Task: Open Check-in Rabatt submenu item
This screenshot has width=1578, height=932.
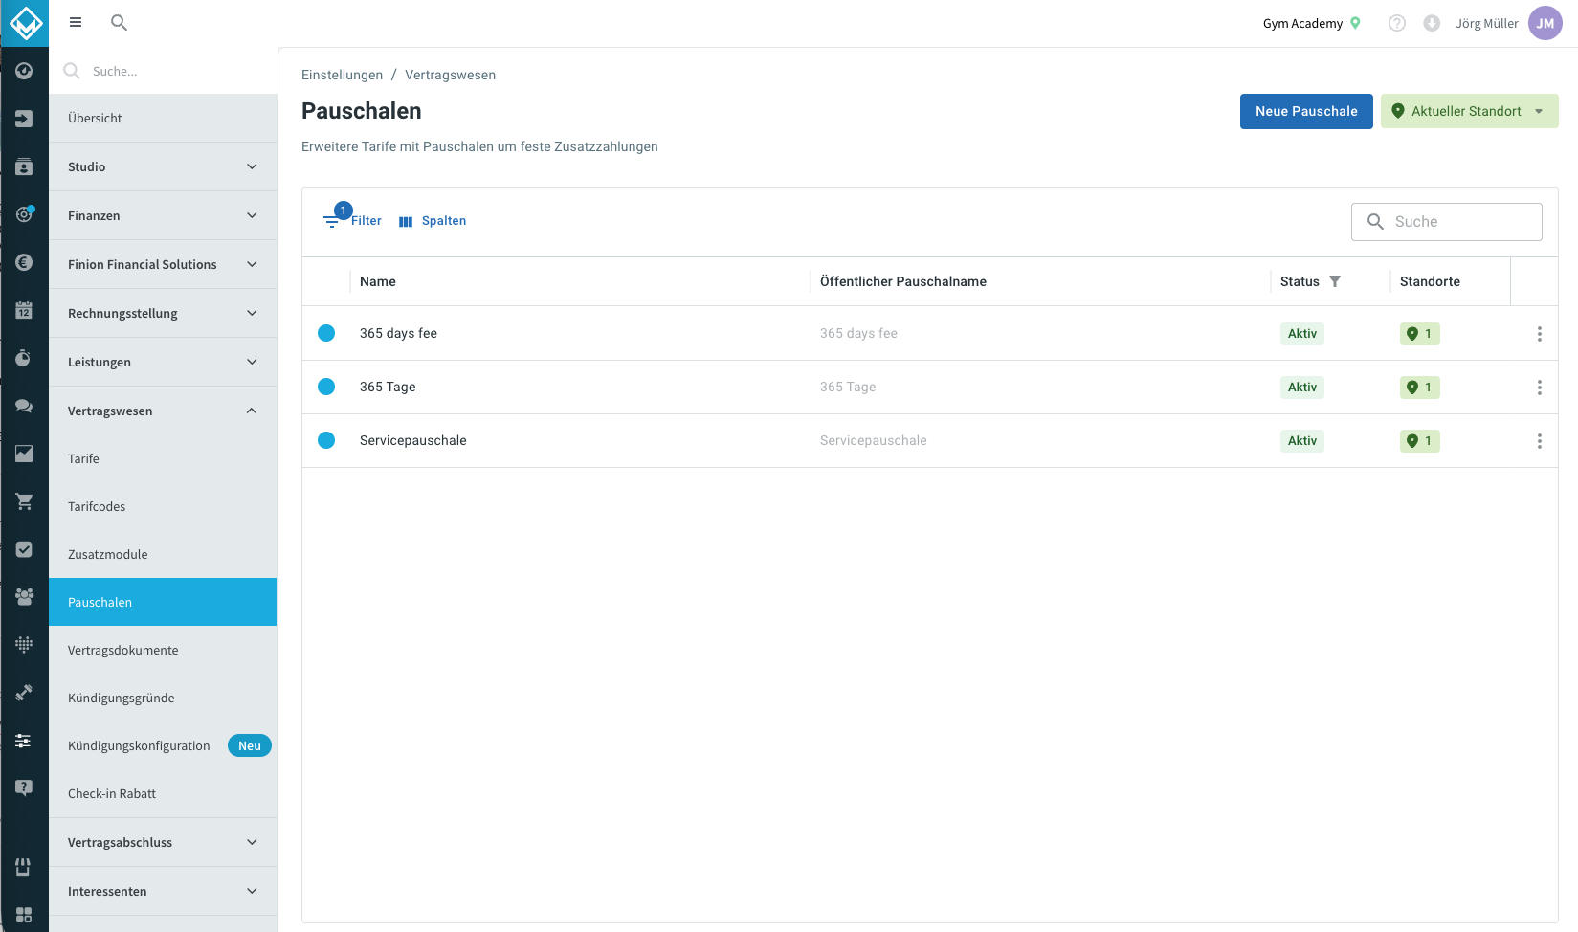Action: (x=163, y=793)
